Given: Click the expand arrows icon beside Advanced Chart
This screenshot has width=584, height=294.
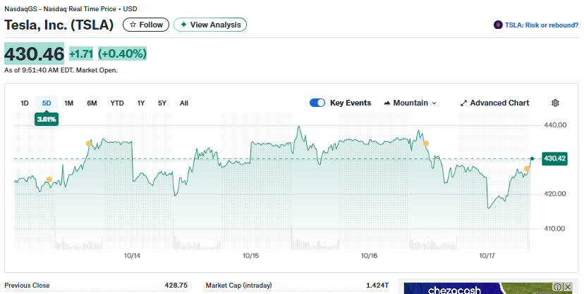Looking at the screenshot, I should point(463,103).
